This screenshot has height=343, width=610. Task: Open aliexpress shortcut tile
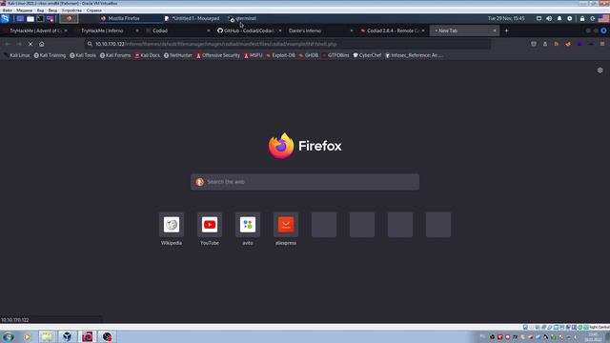coord(286,229)
